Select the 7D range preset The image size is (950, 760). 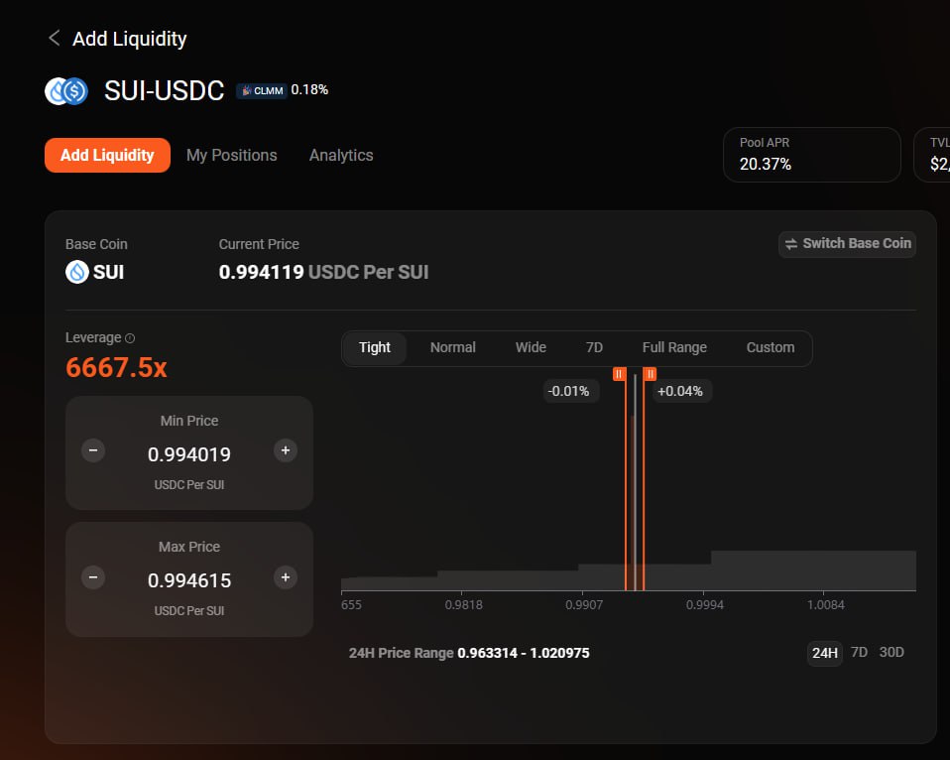[x=594, y=348]
